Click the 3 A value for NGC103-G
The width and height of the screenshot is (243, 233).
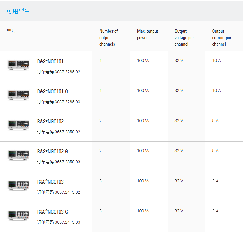[x=215, y=211]
